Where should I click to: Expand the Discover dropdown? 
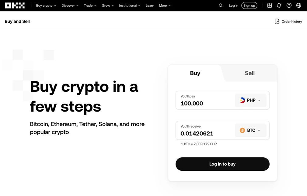click(70, 5)
